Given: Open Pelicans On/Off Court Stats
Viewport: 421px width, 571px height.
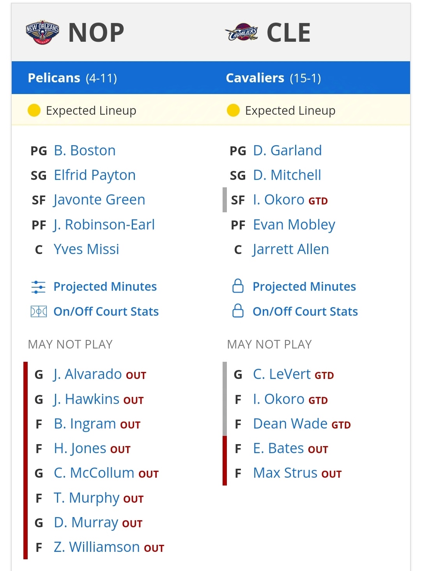Looking at the screenshot, I should click(x=106, y=311).
